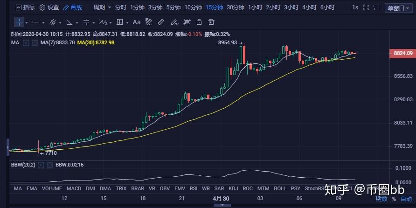Expand the wave numbering tool options
The image size is (416, 208).
[111, 22]
